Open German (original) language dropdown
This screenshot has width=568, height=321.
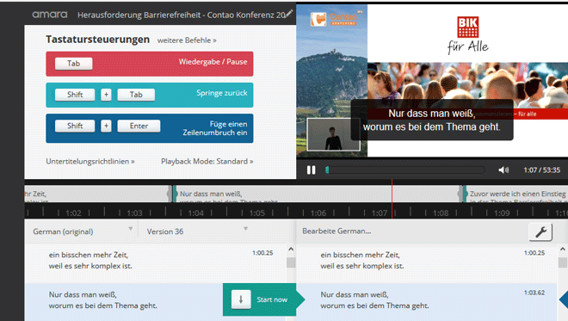point(83,231)
